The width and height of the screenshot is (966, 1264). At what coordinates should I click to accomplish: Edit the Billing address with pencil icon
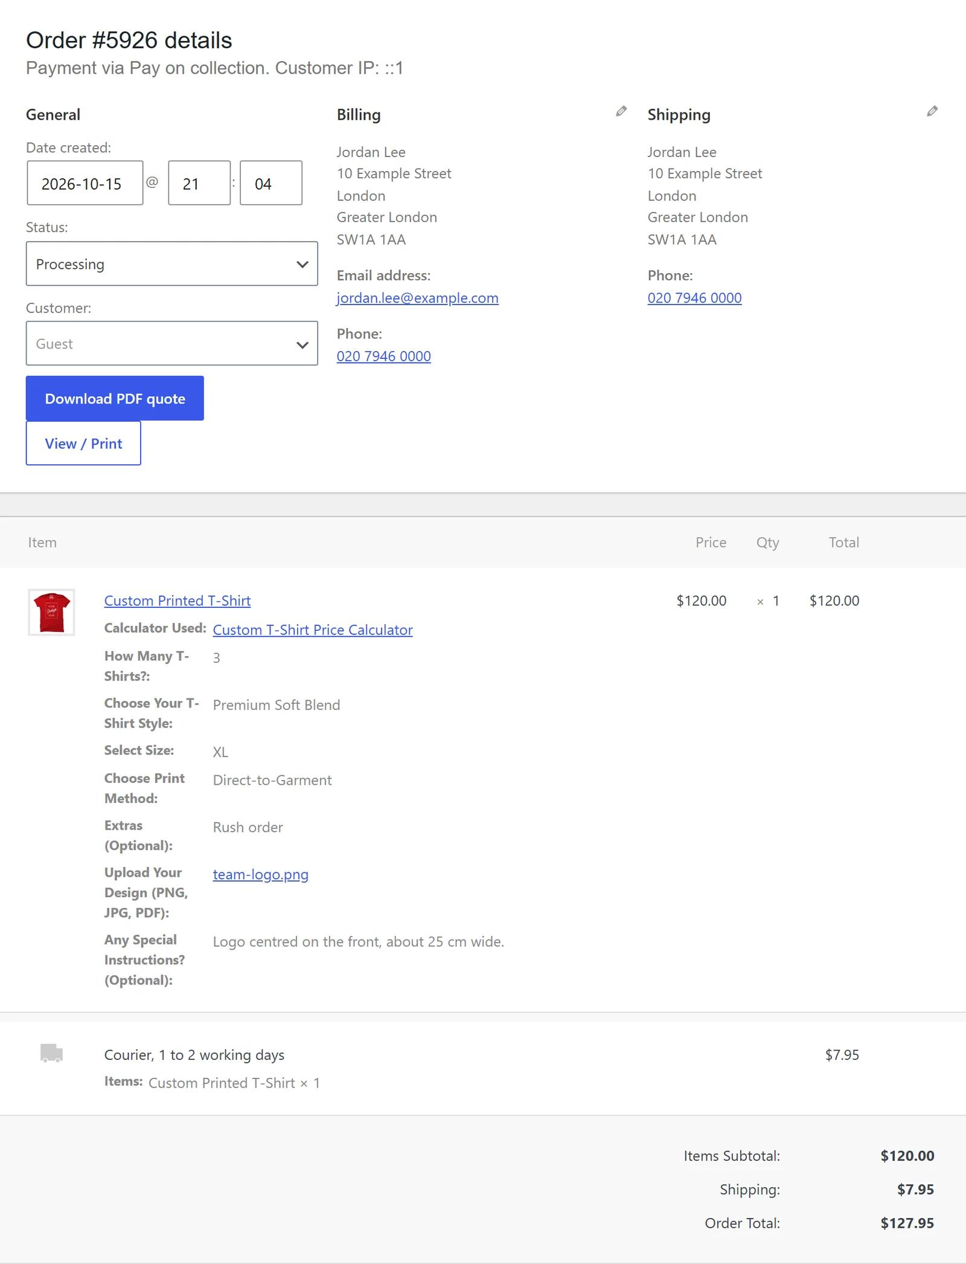pyautogui.click(x=621, y=111)
